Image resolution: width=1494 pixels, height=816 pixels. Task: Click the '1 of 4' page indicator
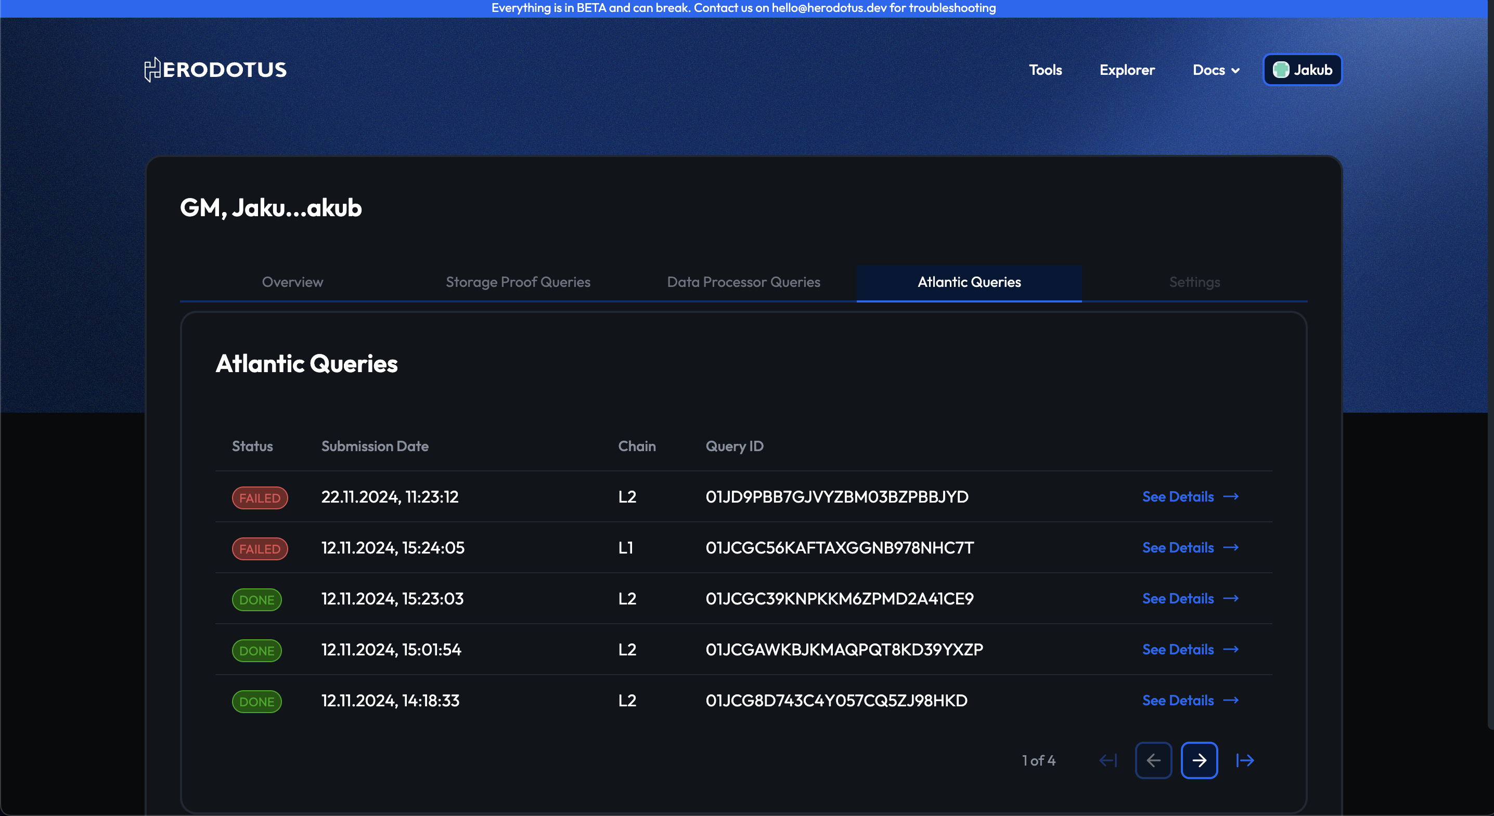coord(1038,760)
